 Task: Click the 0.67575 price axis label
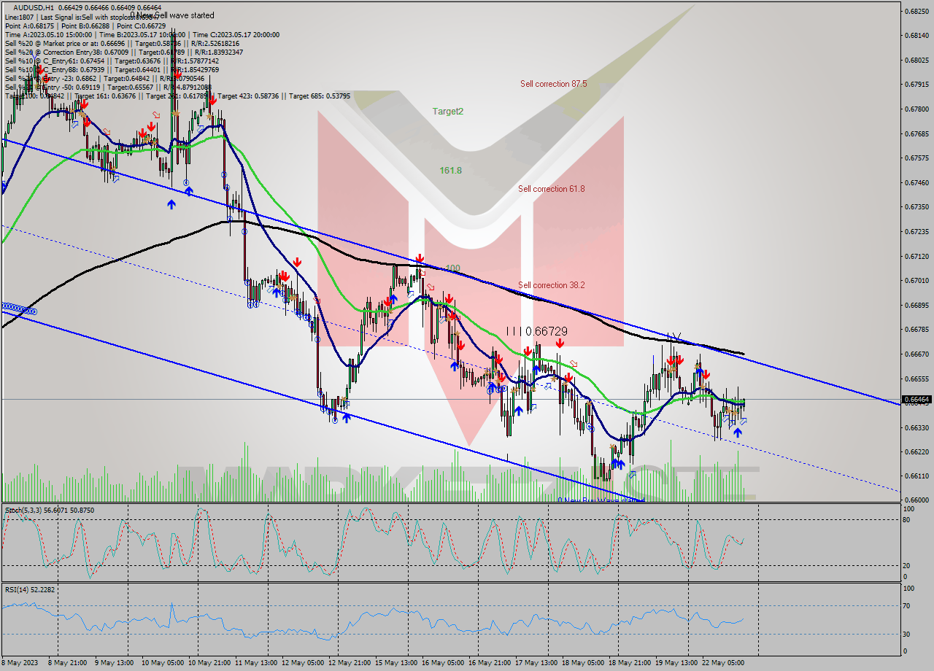[x=916, y=158]
